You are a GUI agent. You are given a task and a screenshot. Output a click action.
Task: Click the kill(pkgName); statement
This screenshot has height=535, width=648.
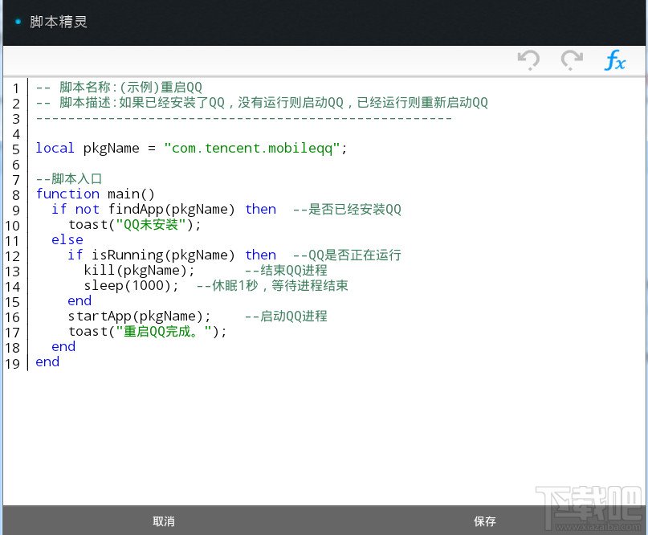(x=139, y=271)
